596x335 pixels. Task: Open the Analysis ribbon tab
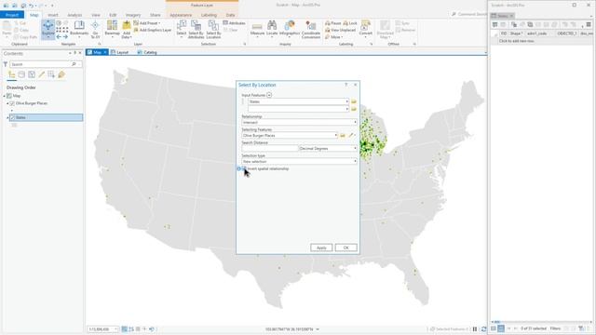[x=74, y=15]
